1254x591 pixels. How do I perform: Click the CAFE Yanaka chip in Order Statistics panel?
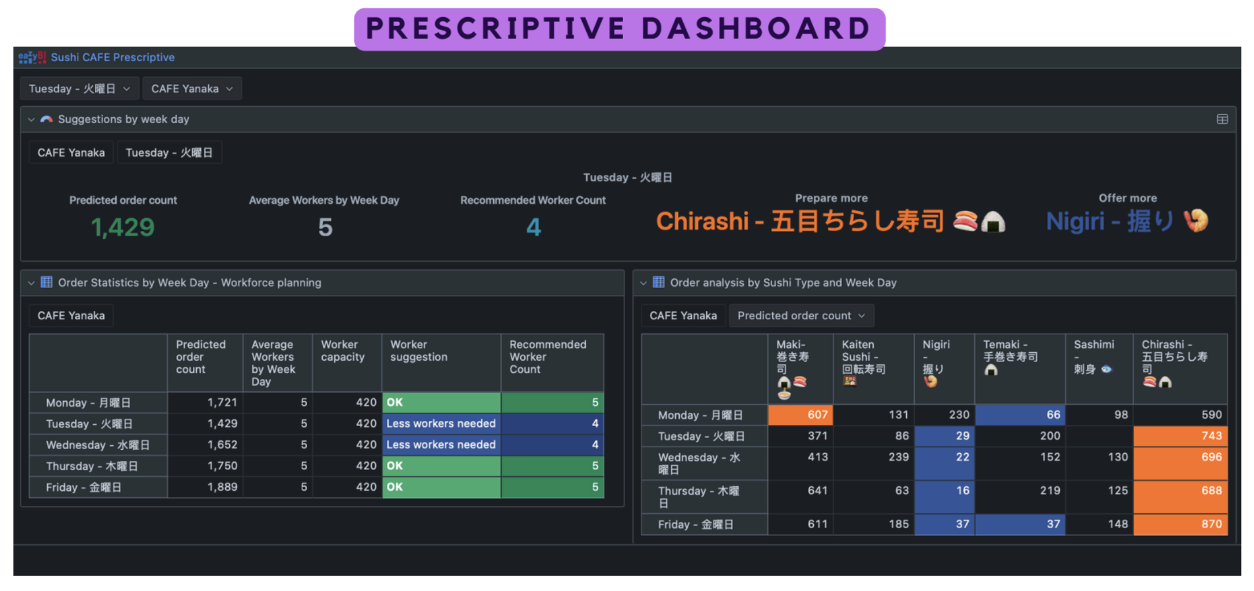71,315
